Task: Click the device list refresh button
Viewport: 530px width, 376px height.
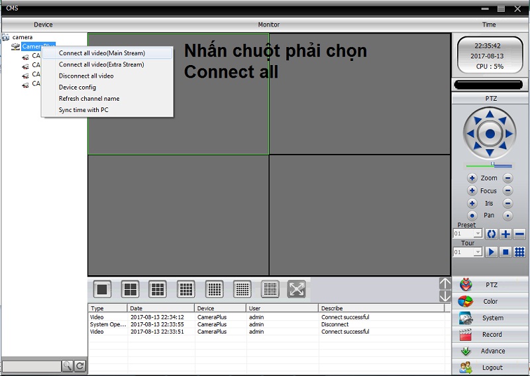Action: point(79,366)
